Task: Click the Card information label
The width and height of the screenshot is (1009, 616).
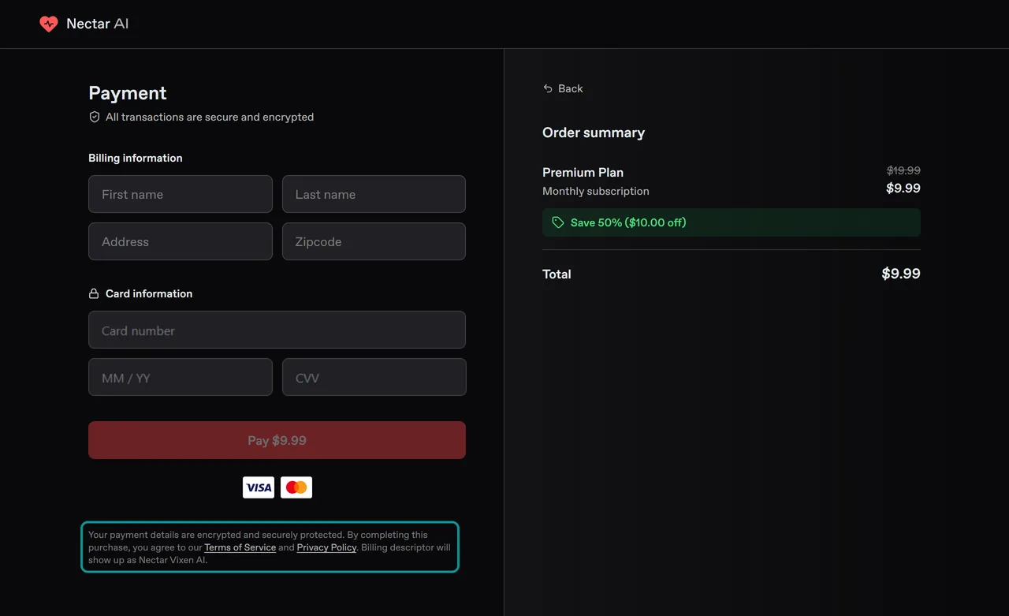Action: pos(149,293)
